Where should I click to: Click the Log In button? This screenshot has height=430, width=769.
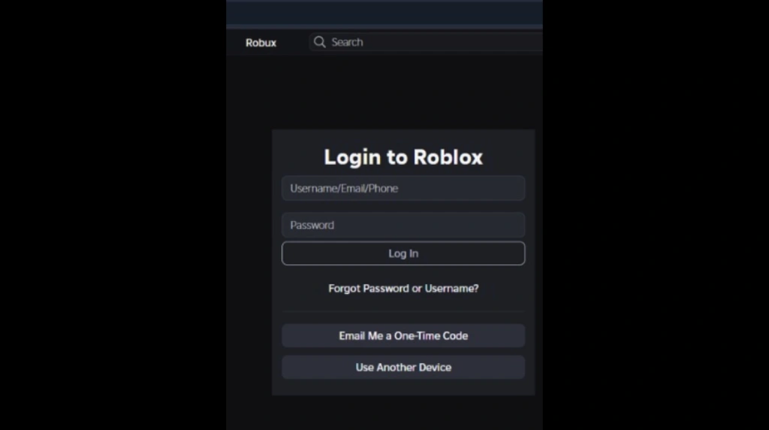point(403,253)
